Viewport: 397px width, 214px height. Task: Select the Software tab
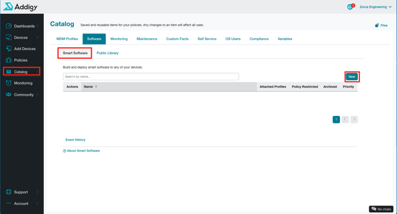94,39
